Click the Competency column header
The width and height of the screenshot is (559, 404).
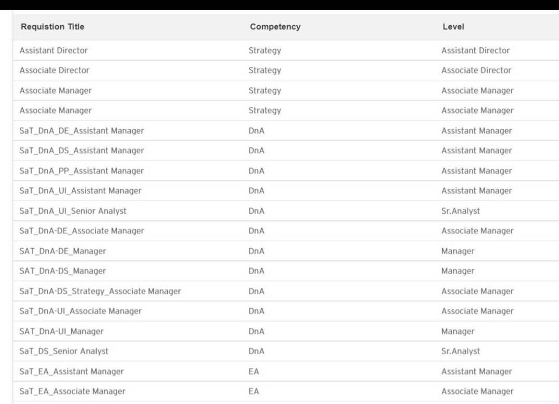tap(275, 27)
